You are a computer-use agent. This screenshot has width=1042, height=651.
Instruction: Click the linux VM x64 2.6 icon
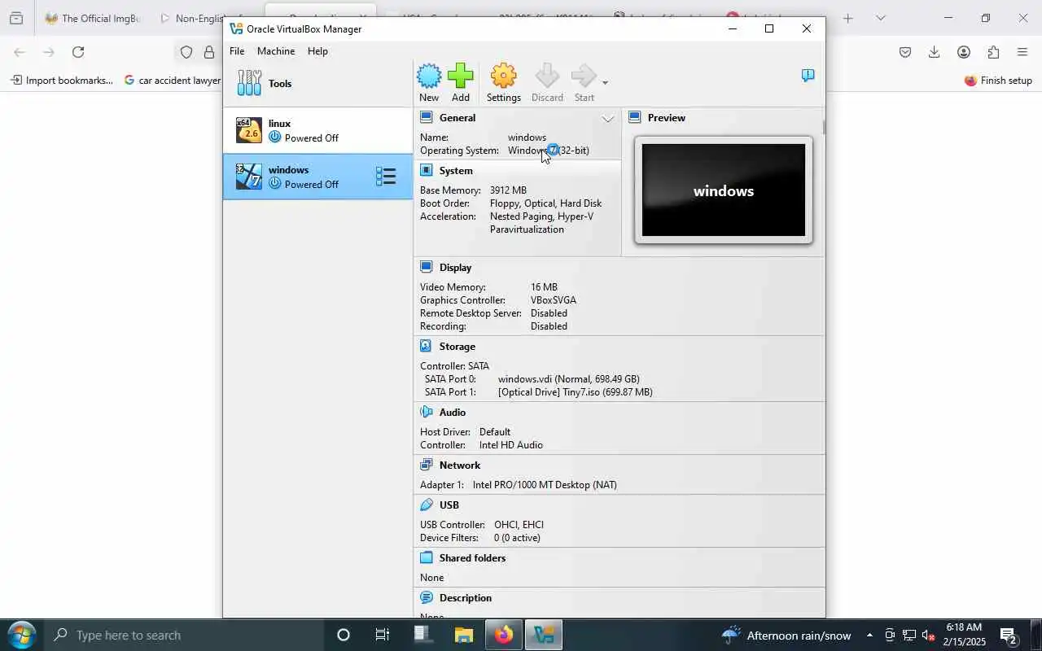pyautogui.click(x=249, y=130)
